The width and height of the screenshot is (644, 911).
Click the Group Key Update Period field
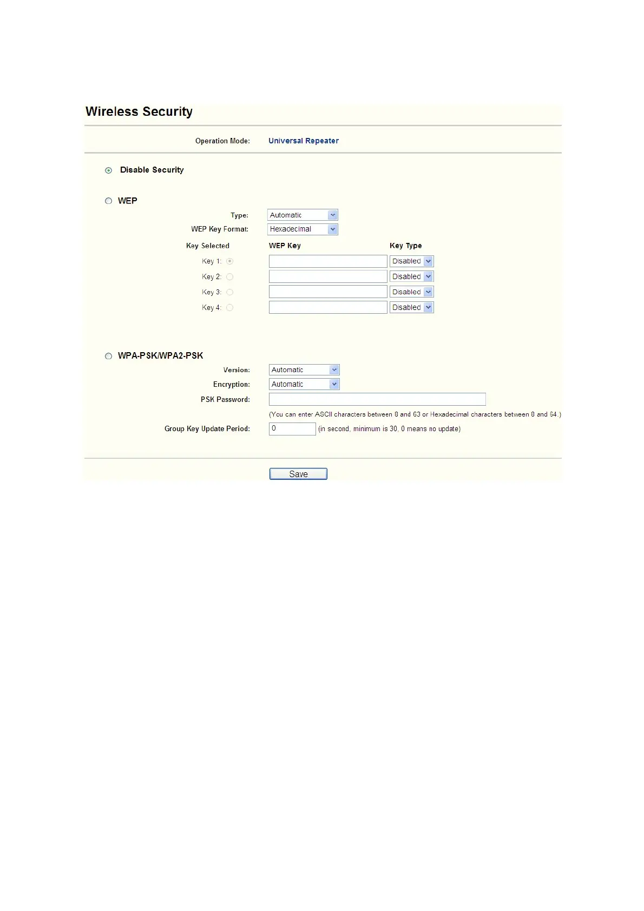coord(292,428)
